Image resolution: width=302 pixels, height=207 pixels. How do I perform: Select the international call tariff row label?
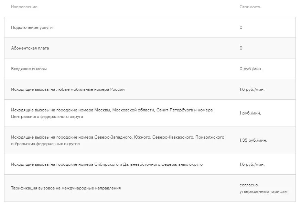[x=66, y=188]
